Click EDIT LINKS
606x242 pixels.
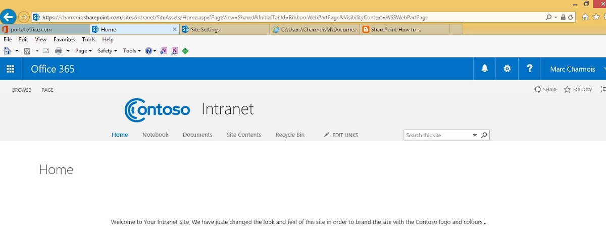tap(341, 135)
